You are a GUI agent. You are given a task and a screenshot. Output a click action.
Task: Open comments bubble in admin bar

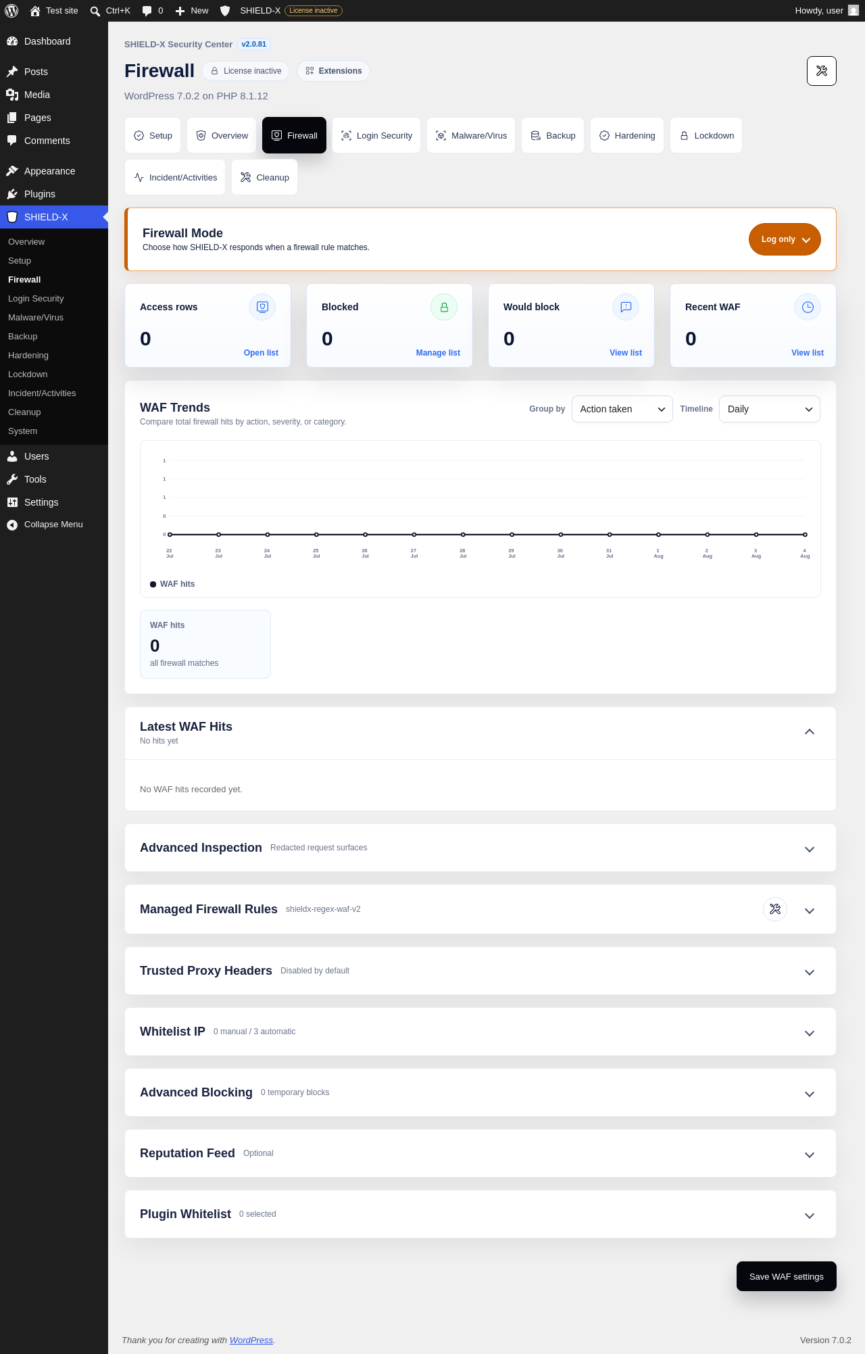point(153,11)
